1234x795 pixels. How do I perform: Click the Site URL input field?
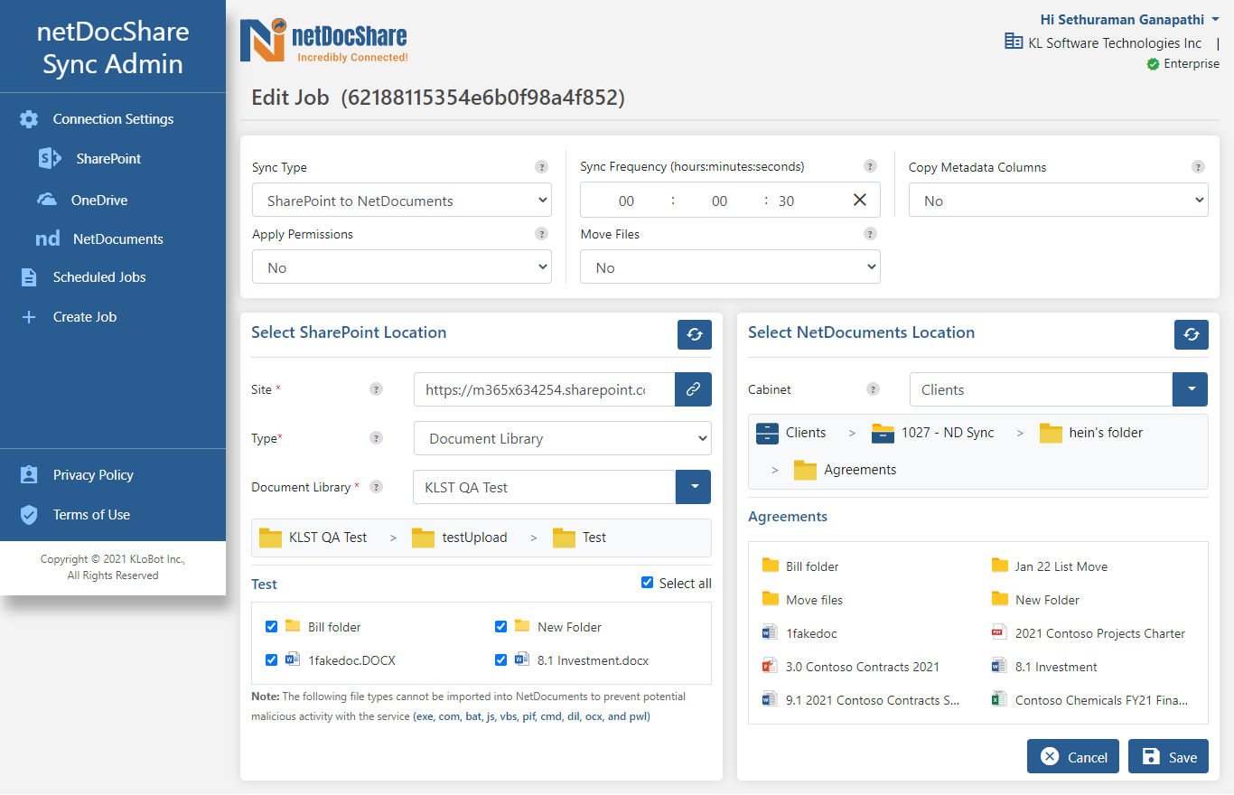point(544,389)
